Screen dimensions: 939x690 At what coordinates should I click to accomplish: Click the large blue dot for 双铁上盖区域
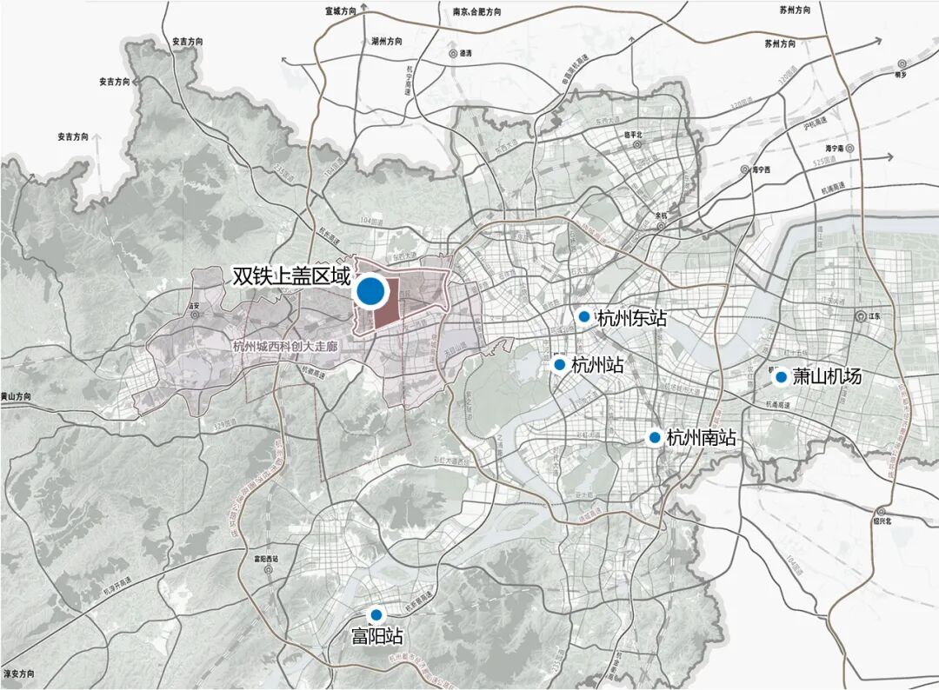[x=371, y=291]
